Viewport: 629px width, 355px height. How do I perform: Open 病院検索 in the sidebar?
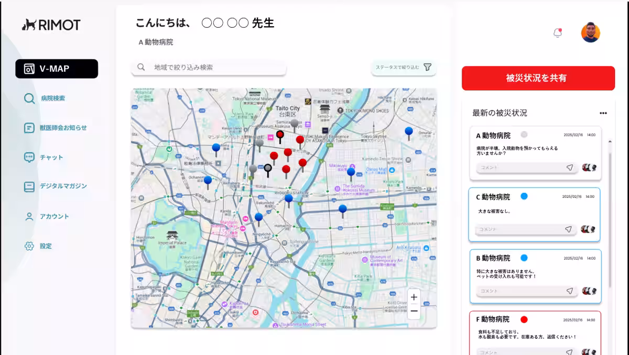(x=53, y=98)
